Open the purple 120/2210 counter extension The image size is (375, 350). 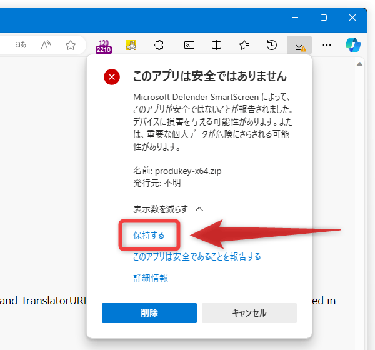click(x=104, y=46)
